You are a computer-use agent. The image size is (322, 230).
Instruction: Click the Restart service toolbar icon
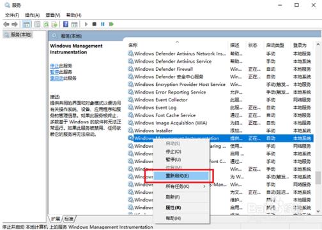[x=111, y=24]
